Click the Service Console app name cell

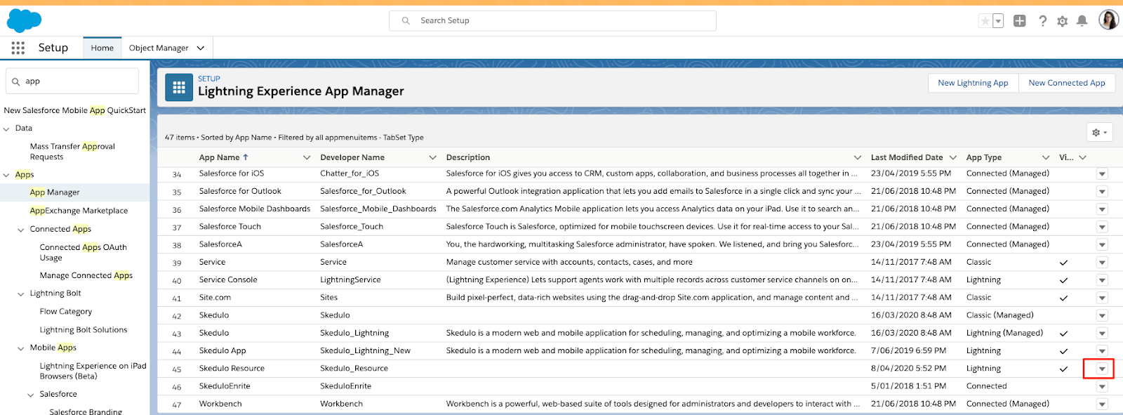click(228, 279)
